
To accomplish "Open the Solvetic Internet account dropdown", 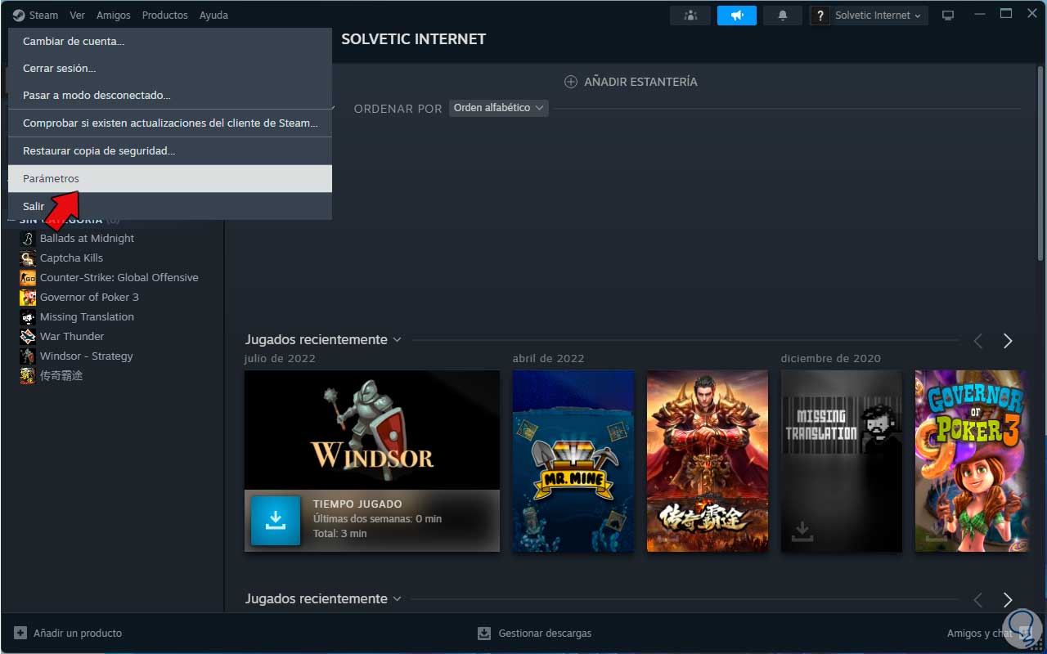I will 878,16.
